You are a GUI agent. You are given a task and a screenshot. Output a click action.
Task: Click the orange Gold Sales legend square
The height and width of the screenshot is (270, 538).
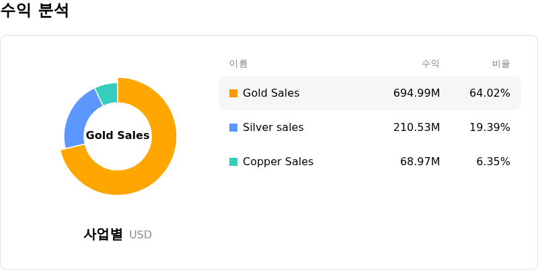[x=233, y=93]
